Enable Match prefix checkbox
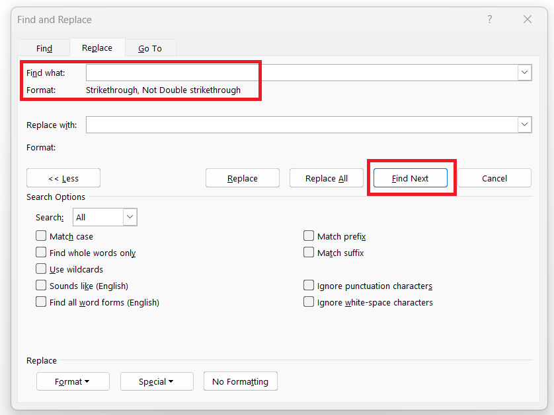 tap(309, 236)
